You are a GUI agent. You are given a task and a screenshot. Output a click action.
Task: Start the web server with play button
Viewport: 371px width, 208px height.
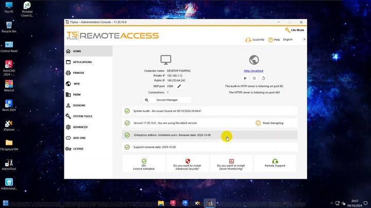(245, 78)
